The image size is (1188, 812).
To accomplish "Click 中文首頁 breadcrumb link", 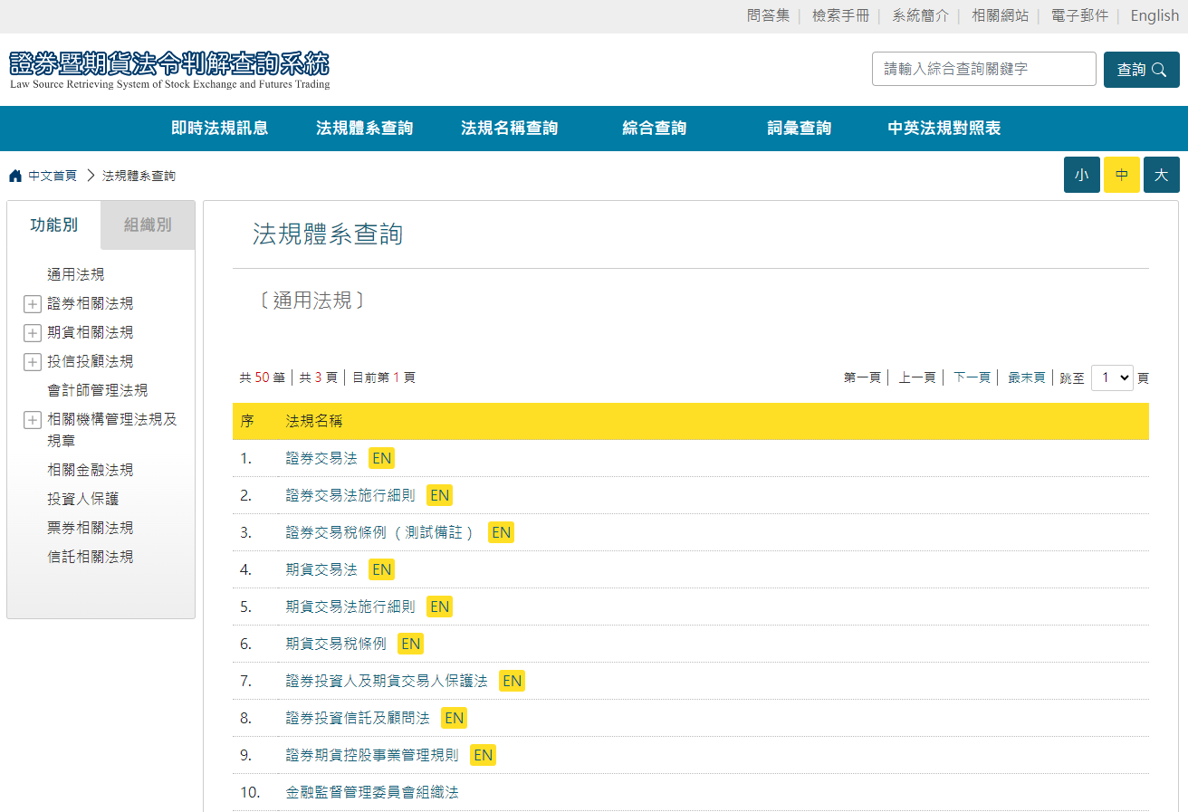I will [x=53, y=176].
